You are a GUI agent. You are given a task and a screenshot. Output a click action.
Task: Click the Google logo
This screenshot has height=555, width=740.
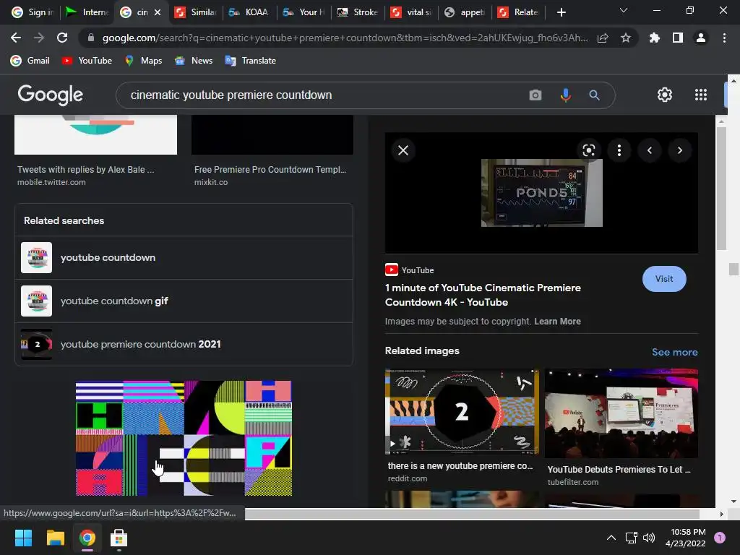click(51, 95)
